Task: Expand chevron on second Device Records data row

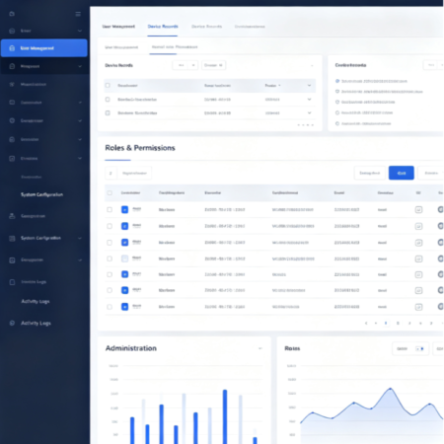Action: pos(309,112)
